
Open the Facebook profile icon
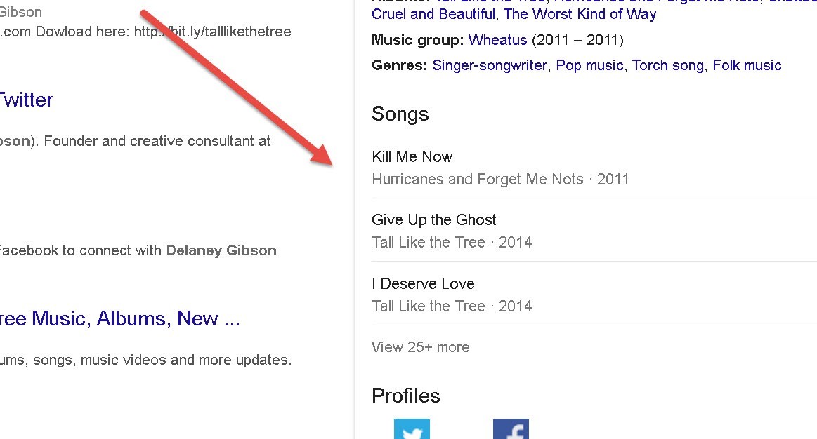(x=511, y=429)
